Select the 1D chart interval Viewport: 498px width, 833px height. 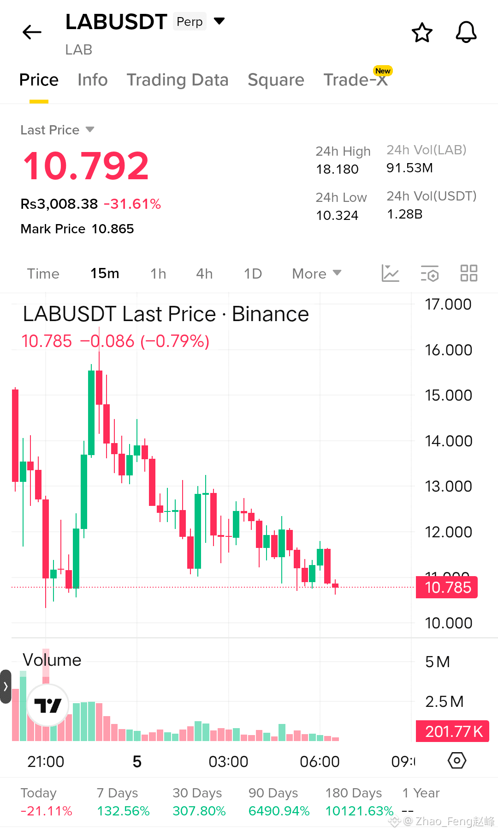253,274
